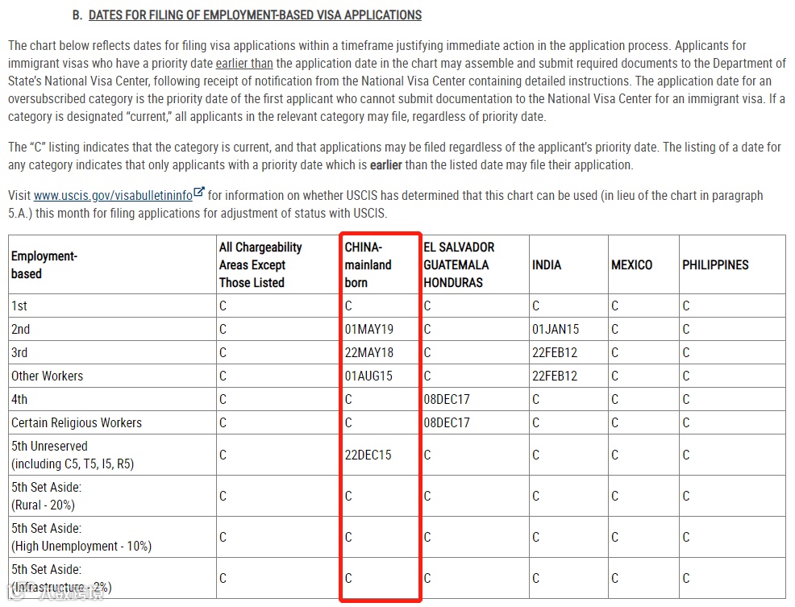The image size is (795, 607).
Task: Select the 'Employment-based' column header
Action: pyautogui.click(x=44, y=264)
